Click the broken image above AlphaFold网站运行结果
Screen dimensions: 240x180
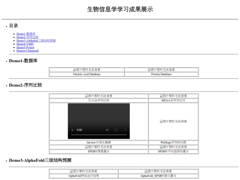click(x=84, y=171)
